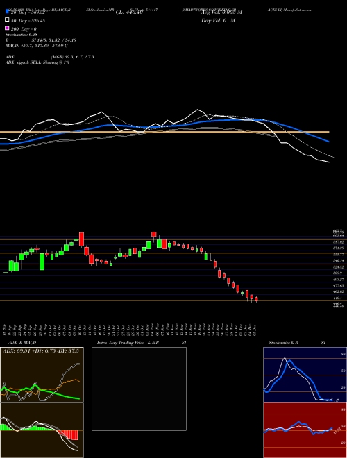
Task: Click the 'Avg Vol: 0.003 M' label
Action: 221,12
